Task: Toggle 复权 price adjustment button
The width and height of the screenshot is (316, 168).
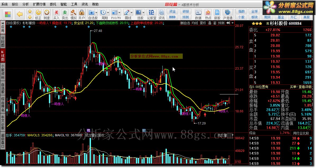Action: (x=203, y=23)
